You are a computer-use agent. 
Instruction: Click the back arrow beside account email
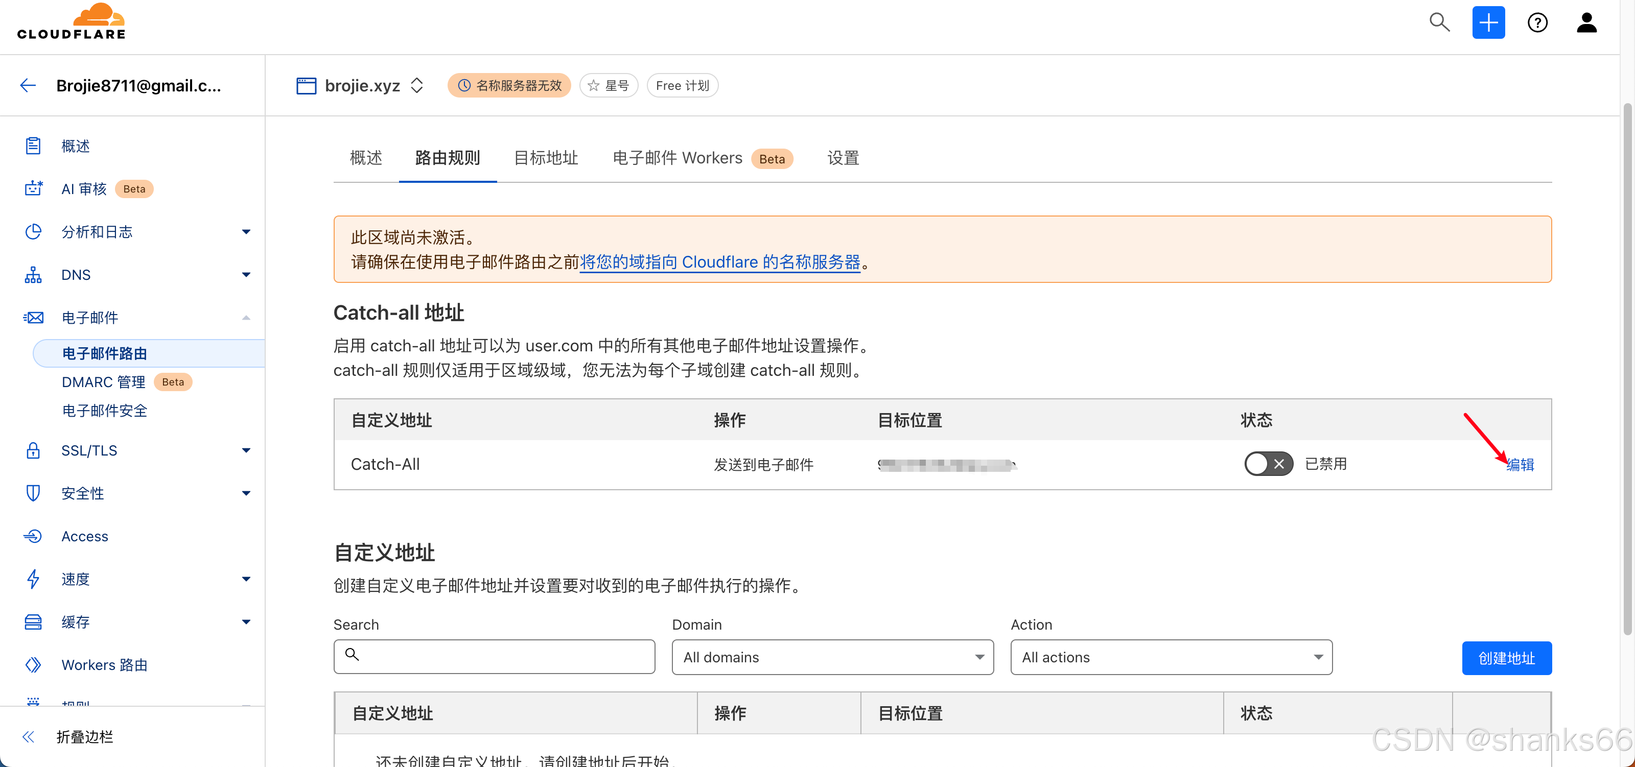coord(28,86)
